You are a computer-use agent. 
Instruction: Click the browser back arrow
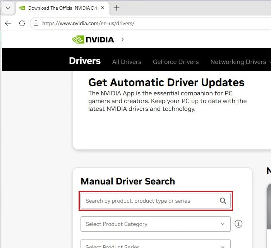8,23
